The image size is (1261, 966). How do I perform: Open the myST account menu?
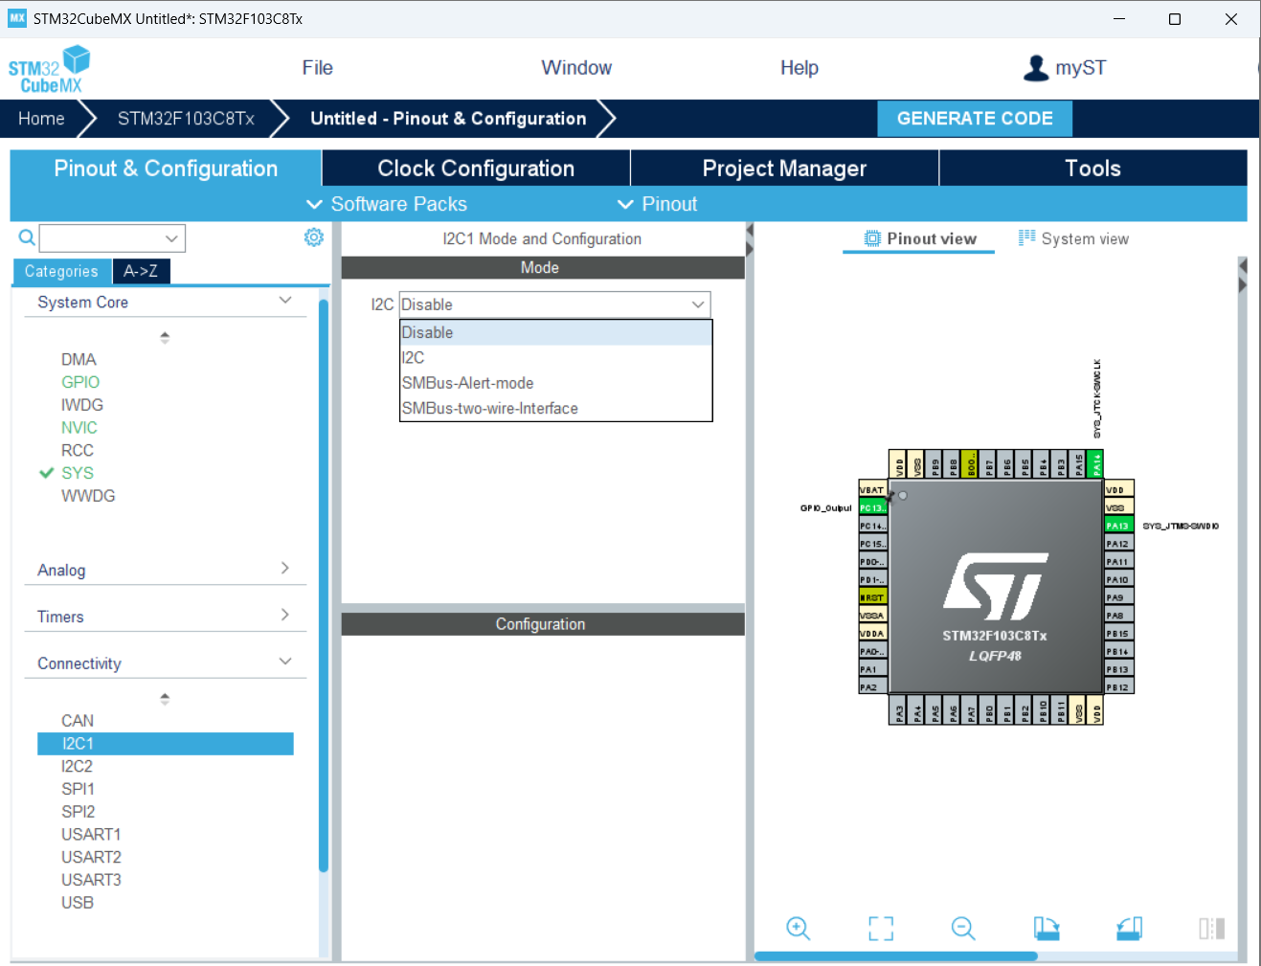[x=1065, y=68]
